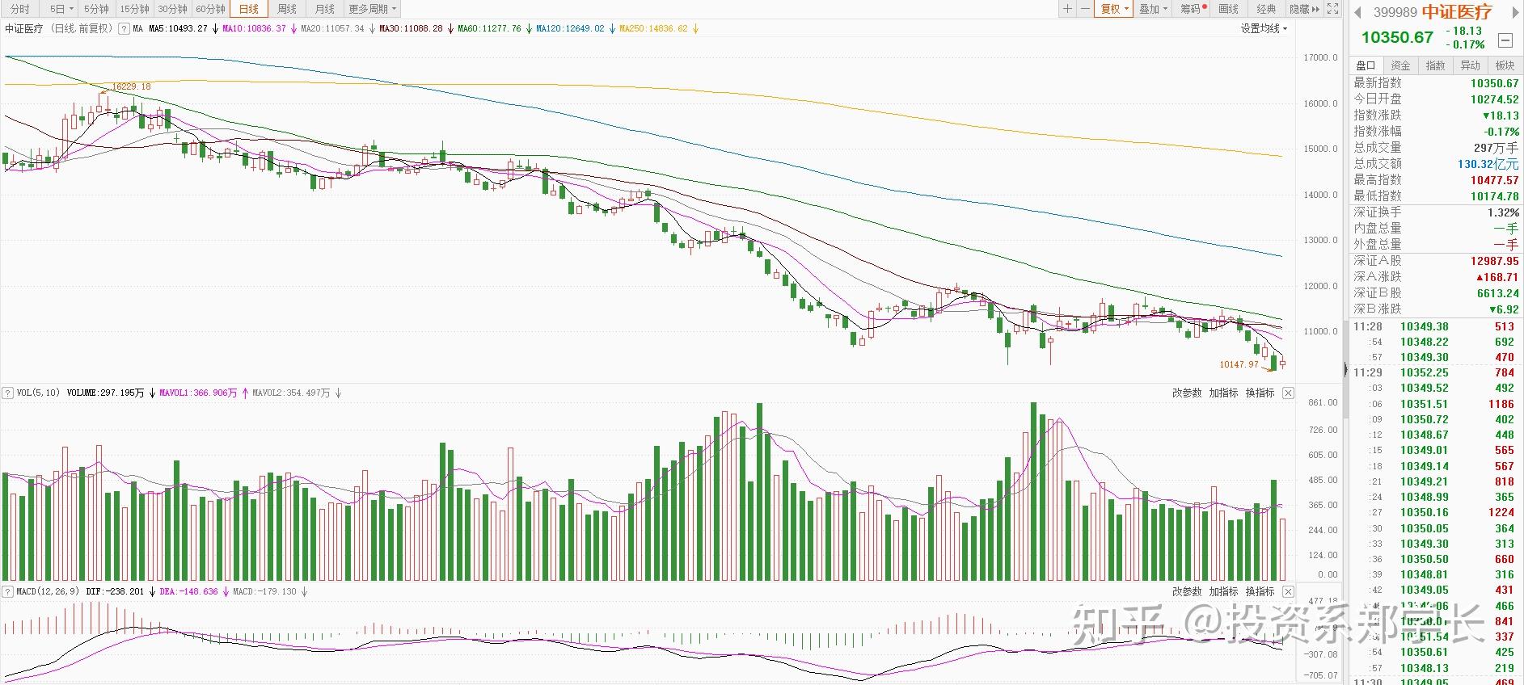
Task: Click the 叠加 overlay button
Action: [x=1152, y=9]
